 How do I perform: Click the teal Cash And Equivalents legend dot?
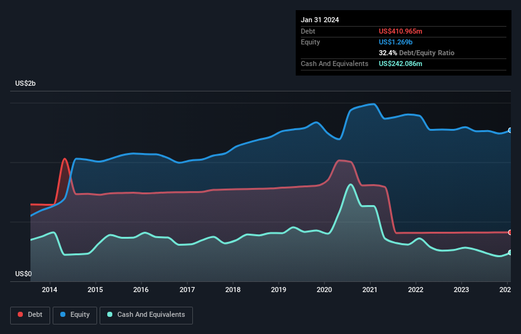coord(110,314)
